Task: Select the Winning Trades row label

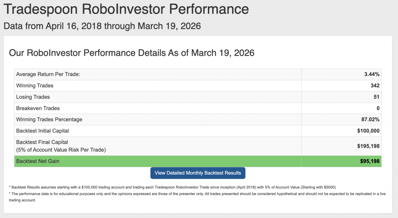Action: (35, 86)
